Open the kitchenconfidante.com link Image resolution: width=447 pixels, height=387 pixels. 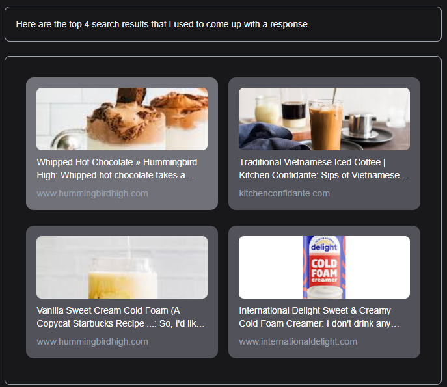(284, 193)
